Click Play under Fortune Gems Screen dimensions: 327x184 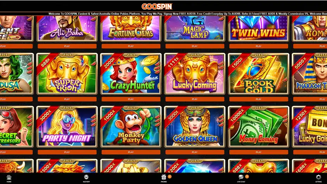(131, 46)
